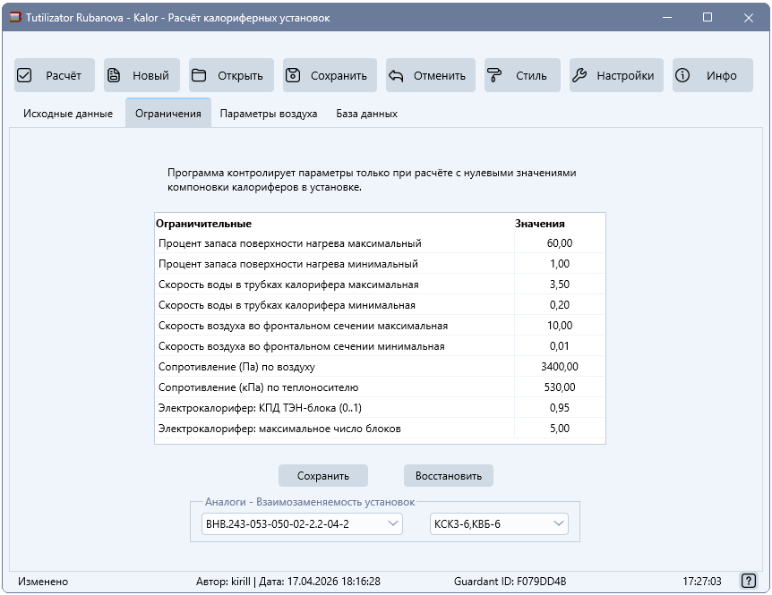Click the Отменить undo arrow icon
The width and height of the screenshot is (772, 595).
click(x=396, y=76)
